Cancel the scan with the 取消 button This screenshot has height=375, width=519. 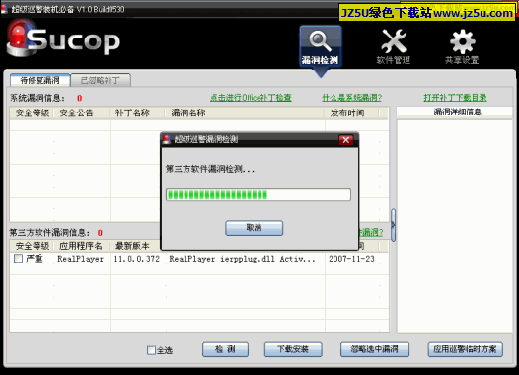pos(254,228)
